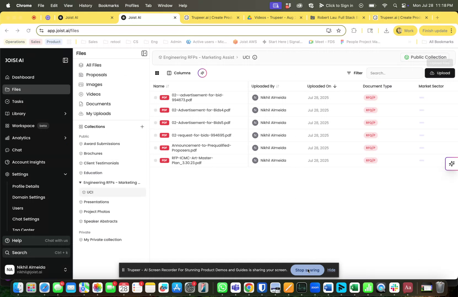Open Account Insights from sidebar
458x297 pixels.
(x=28, y=162)
